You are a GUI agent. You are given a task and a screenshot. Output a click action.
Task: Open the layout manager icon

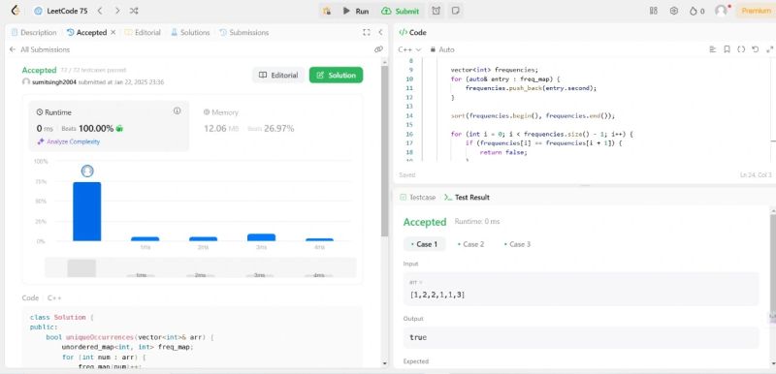click(653, 11)
